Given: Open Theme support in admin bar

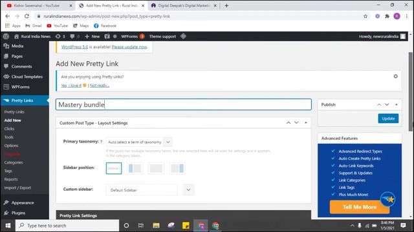Looking at the screenshot, I should pyautogui.click(x=162, y=36).
